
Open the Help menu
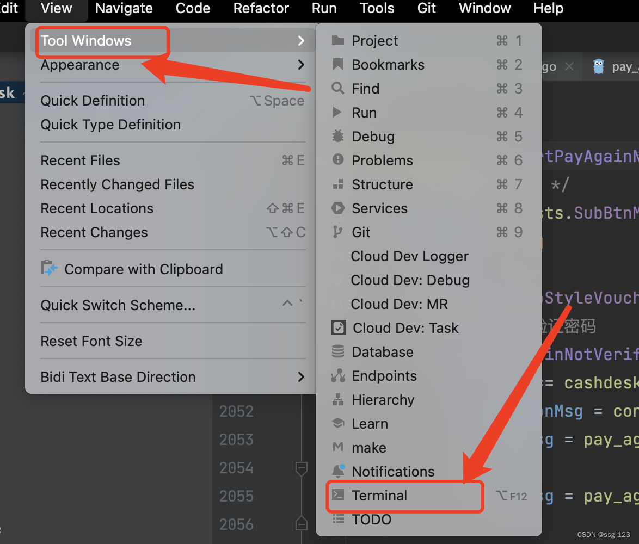click(549, 9)
